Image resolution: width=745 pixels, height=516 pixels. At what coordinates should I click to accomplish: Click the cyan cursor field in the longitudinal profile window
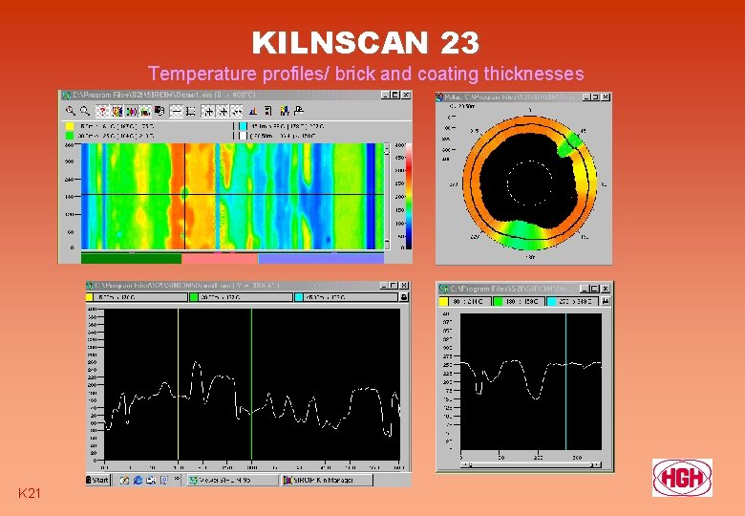346,297
